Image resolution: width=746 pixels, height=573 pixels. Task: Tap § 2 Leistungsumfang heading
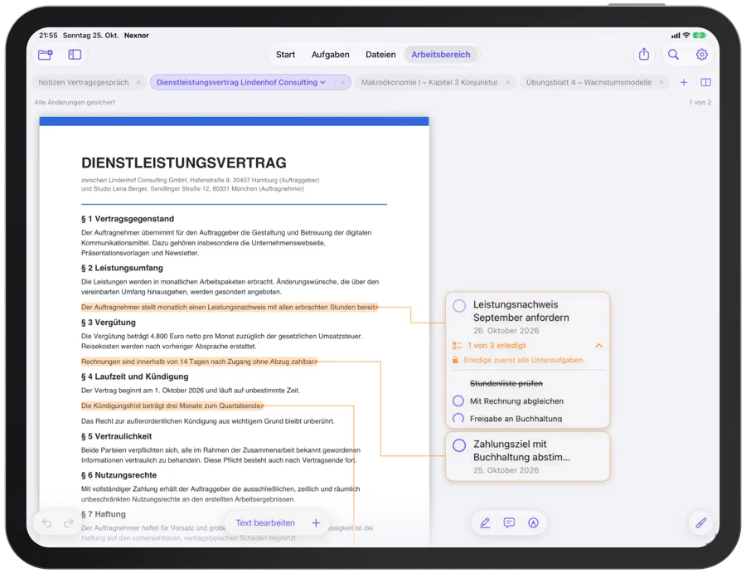(x=122, y=268)
